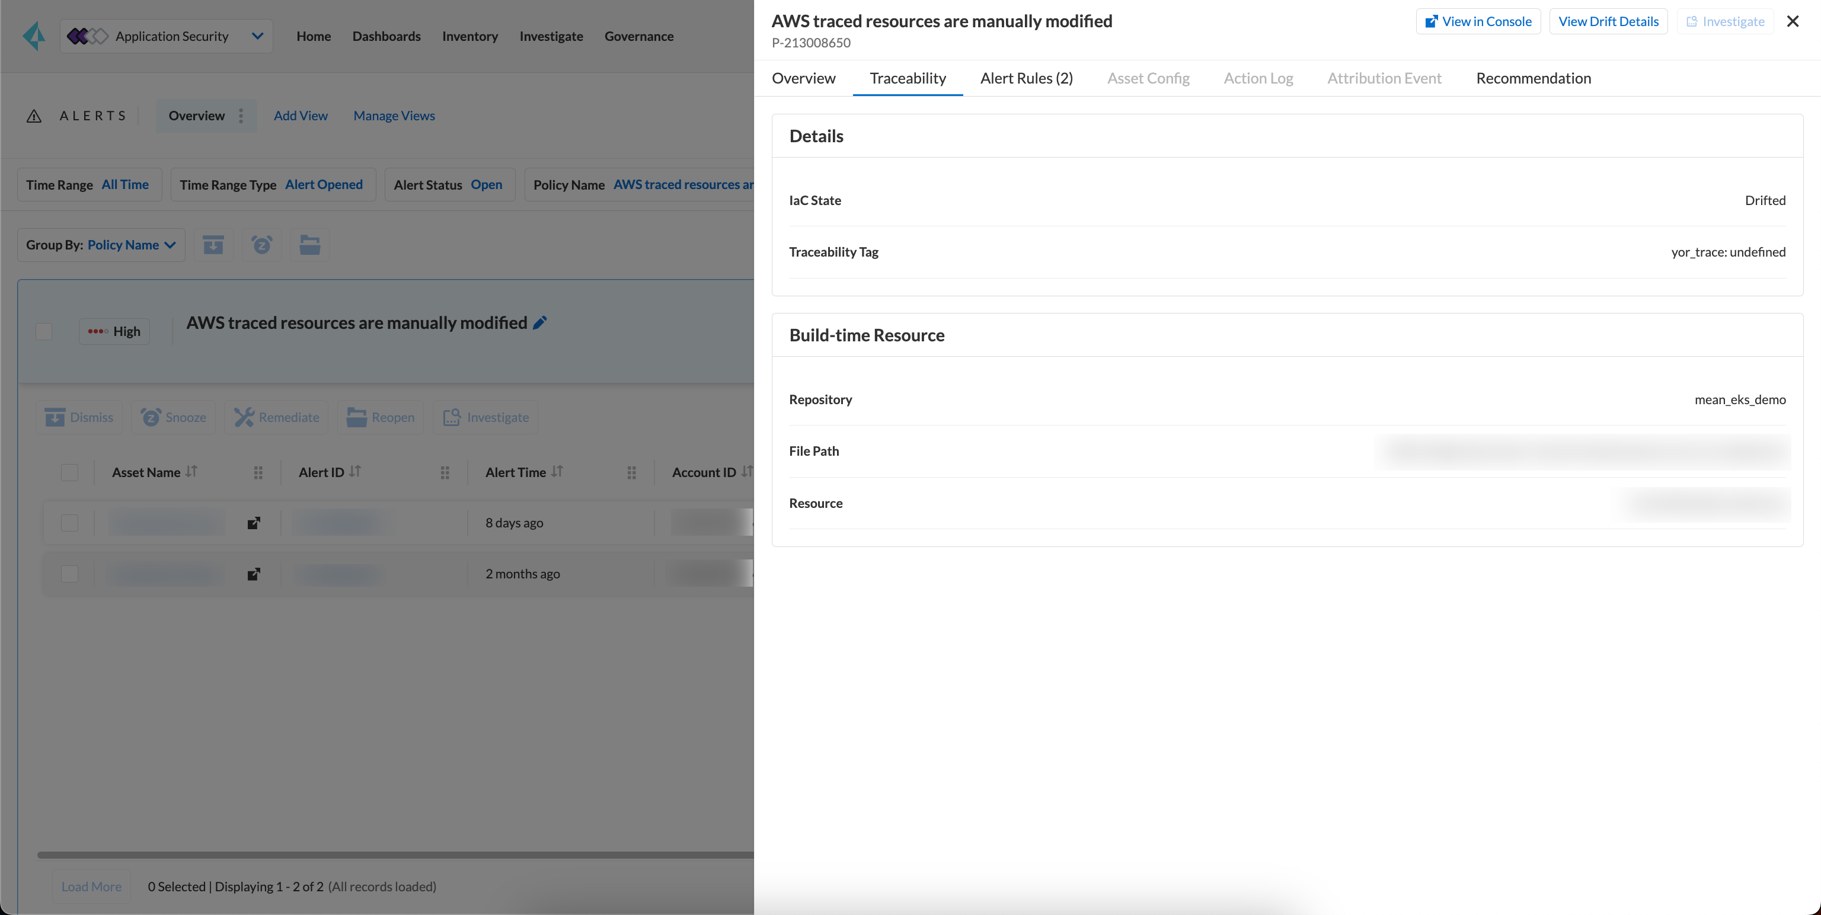Open the Time Range Type filter
The height and width of the screenshot is (915, 1821).
point(273,184)
